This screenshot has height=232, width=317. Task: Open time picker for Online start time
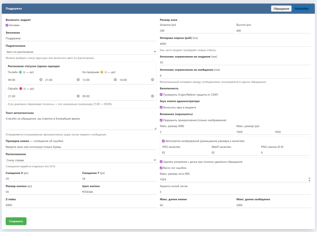[41, 80]
